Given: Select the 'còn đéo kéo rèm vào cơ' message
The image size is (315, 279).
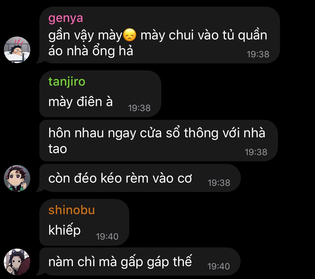Looking at the screenshot, I should tap(140, 178).
